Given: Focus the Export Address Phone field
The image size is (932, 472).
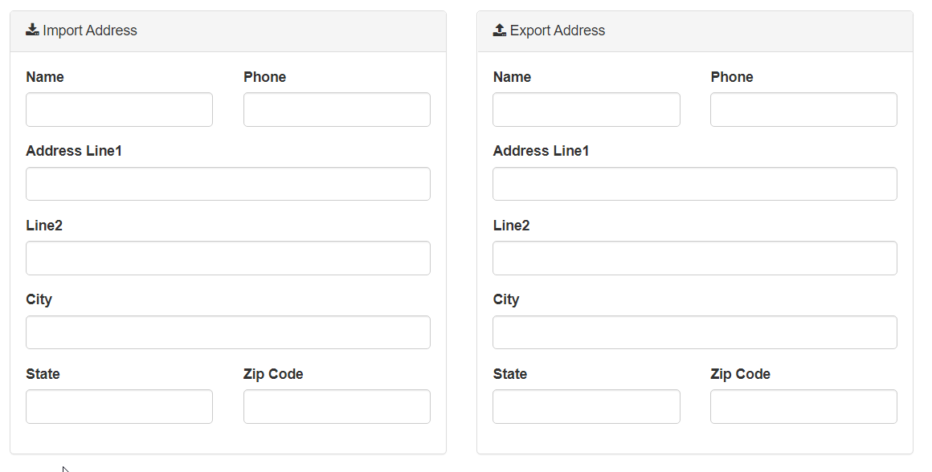Looking at the screenshot, I should 803,110.
